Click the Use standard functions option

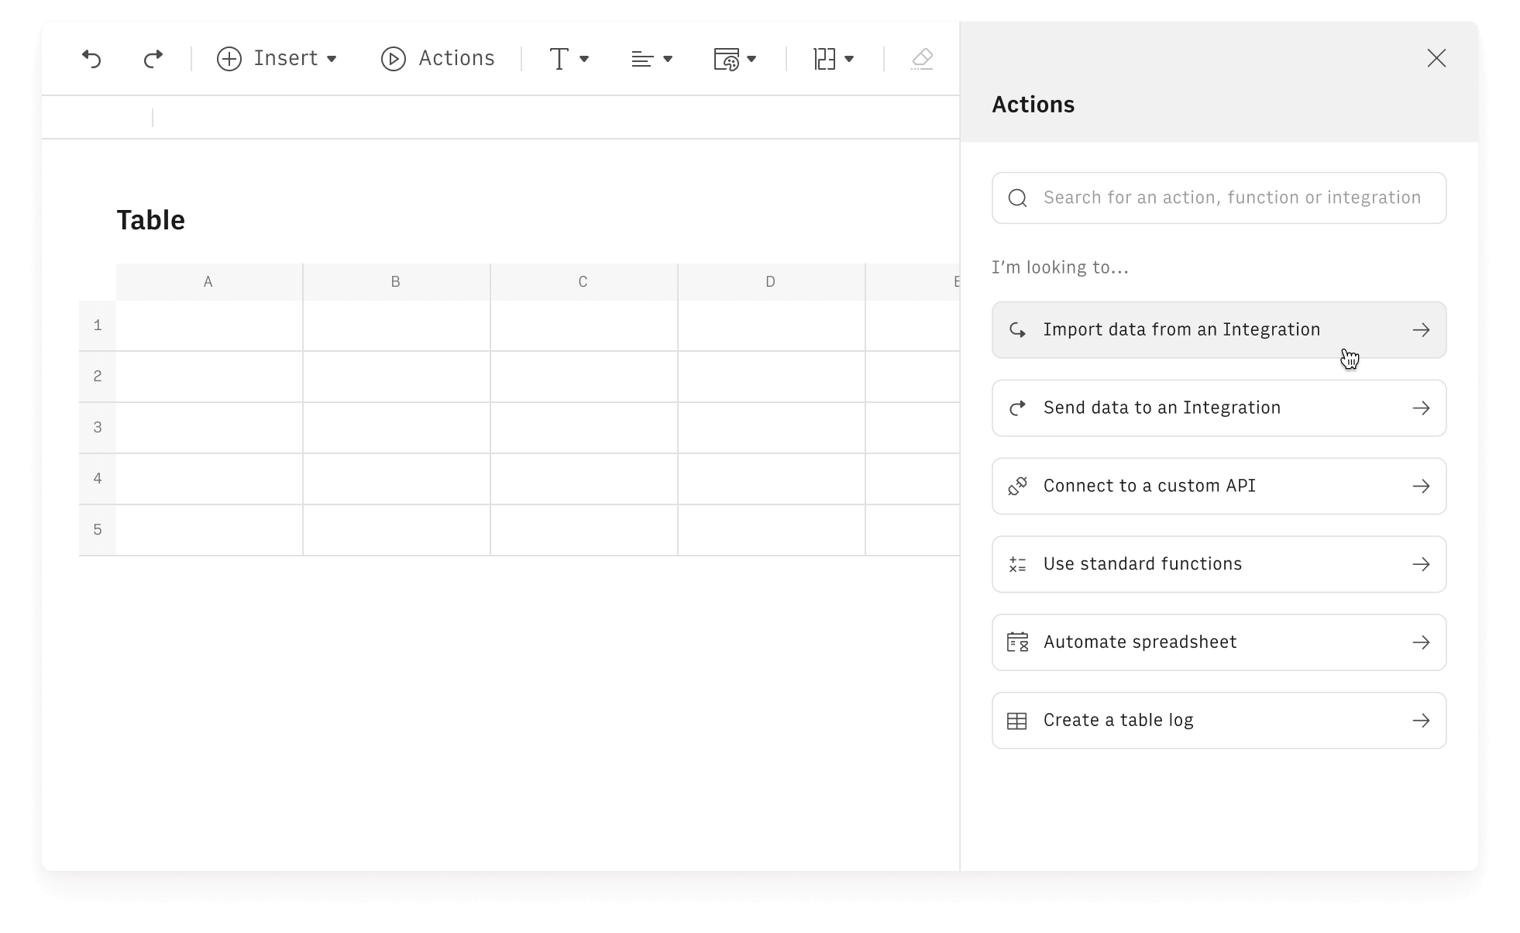[x=1219, y=563]
